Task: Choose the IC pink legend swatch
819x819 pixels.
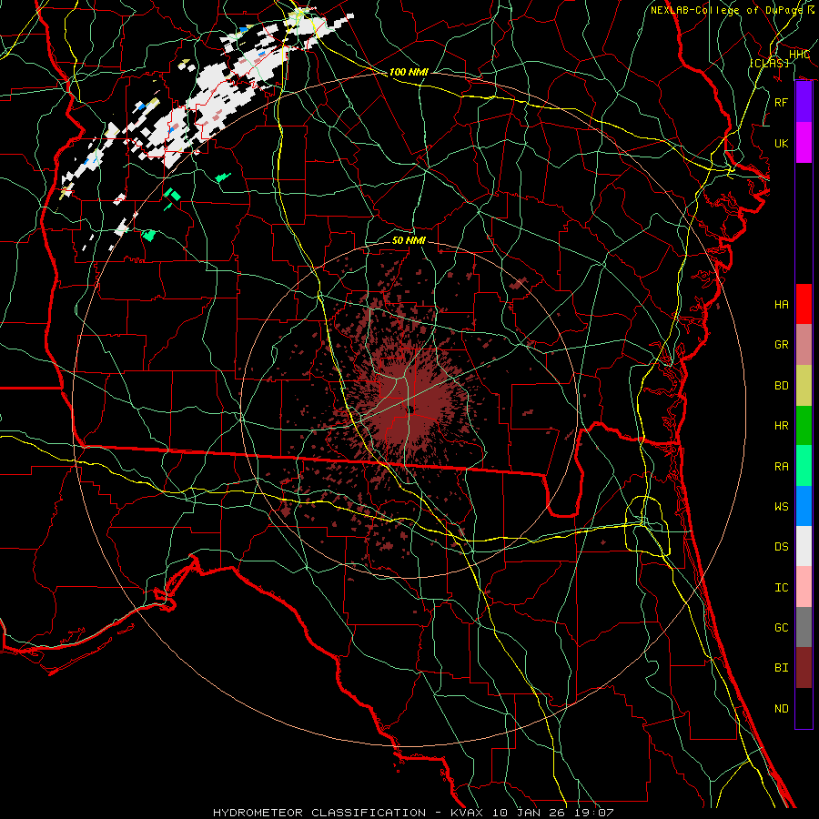Action: 804,587
